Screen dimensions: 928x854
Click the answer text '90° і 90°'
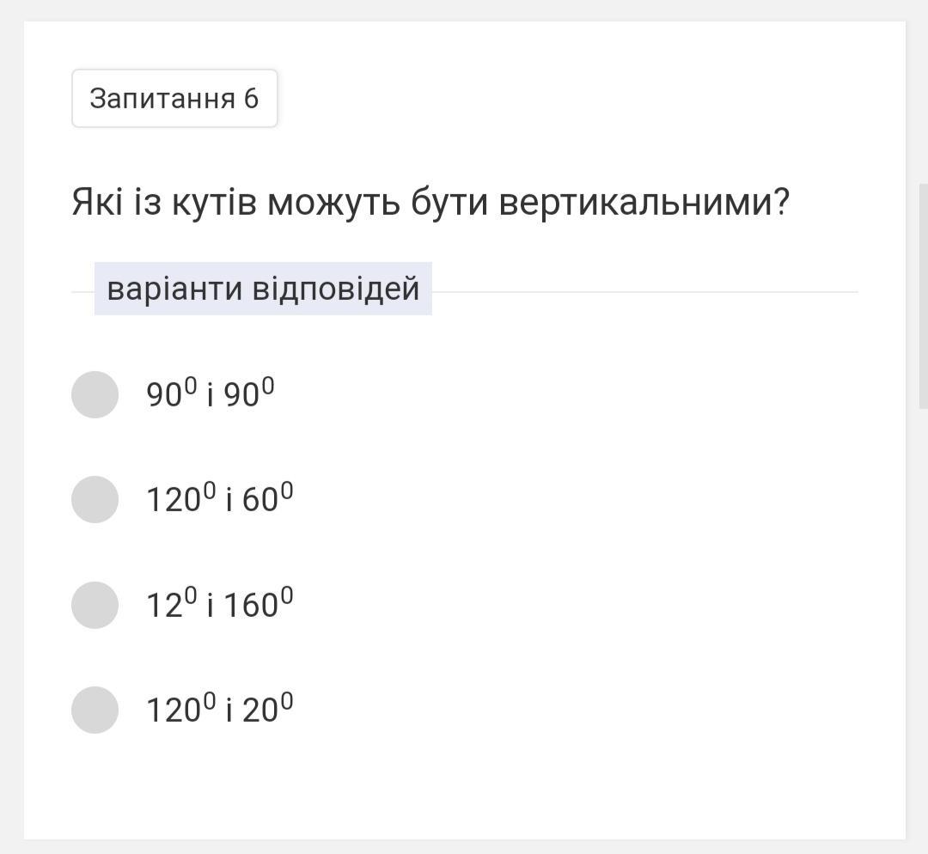pos(211,394)
